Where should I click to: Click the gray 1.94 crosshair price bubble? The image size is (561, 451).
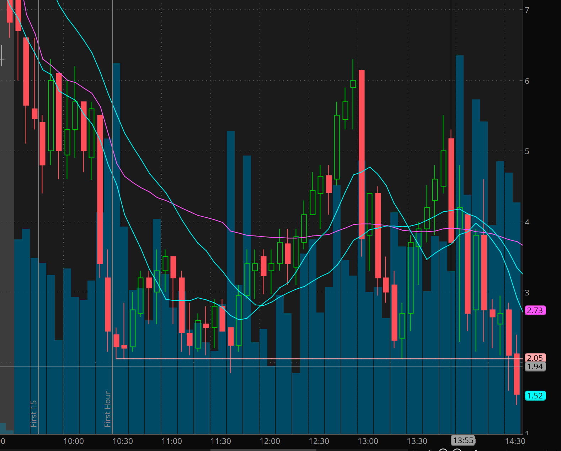coord(535,366)
